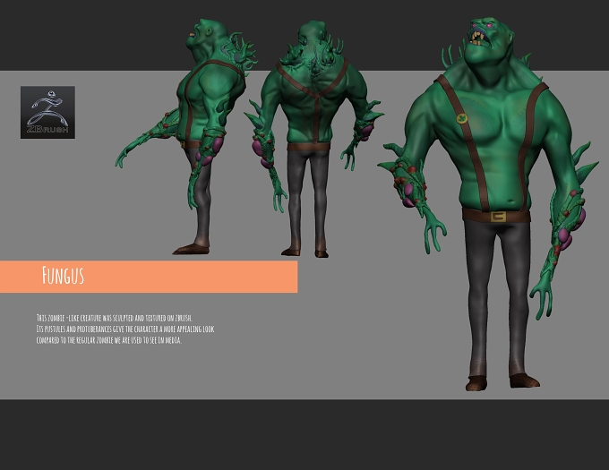This screenshot has width=609, height=470.
Task: Click the ZBrush logo icon
Action: coord(47,112)
